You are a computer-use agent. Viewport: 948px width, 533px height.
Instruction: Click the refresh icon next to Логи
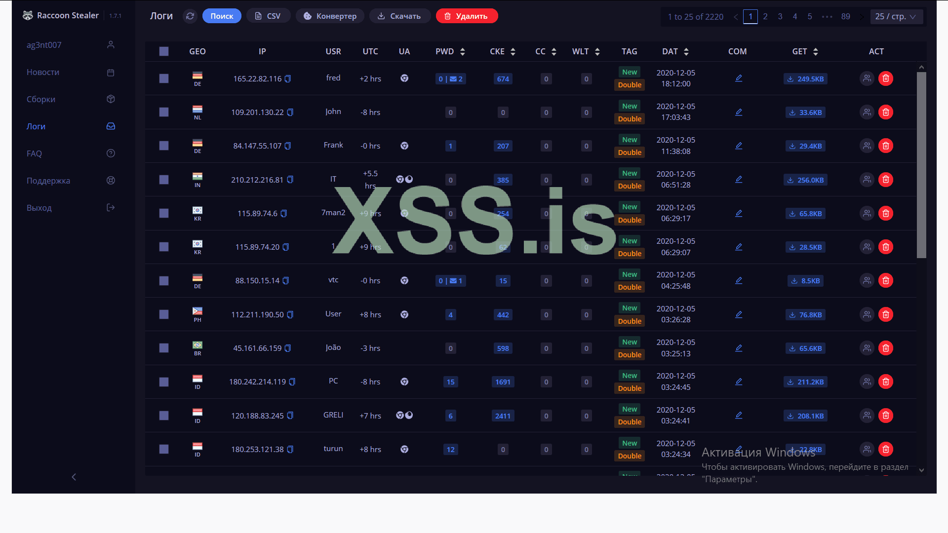tap(190, 16)
